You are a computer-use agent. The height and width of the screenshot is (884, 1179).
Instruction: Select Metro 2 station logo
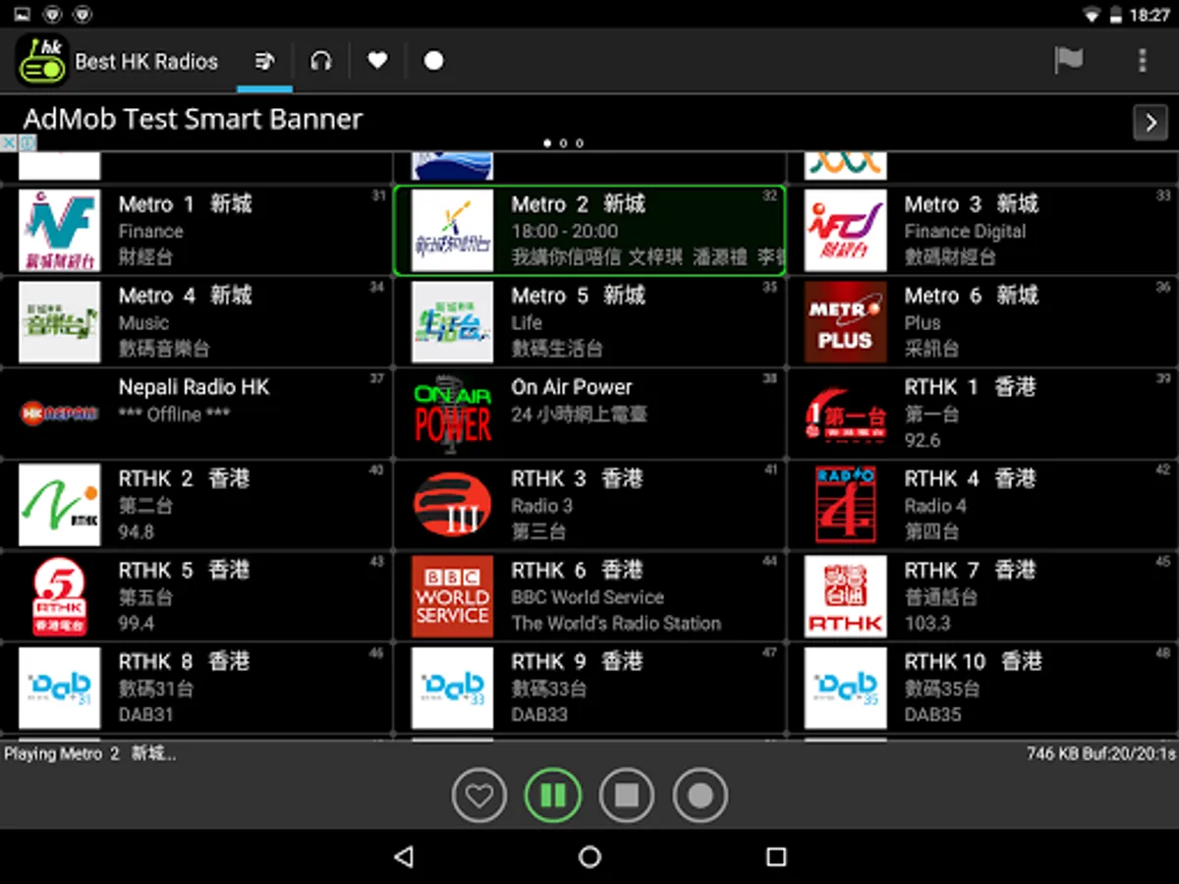click(x=452, y=231)
